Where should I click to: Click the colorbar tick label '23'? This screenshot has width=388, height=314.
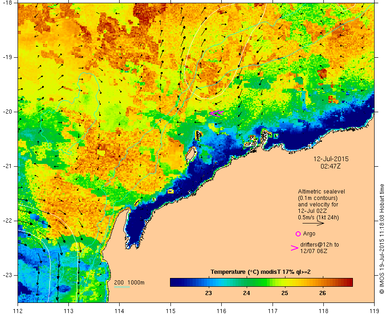tap(208, 293)
